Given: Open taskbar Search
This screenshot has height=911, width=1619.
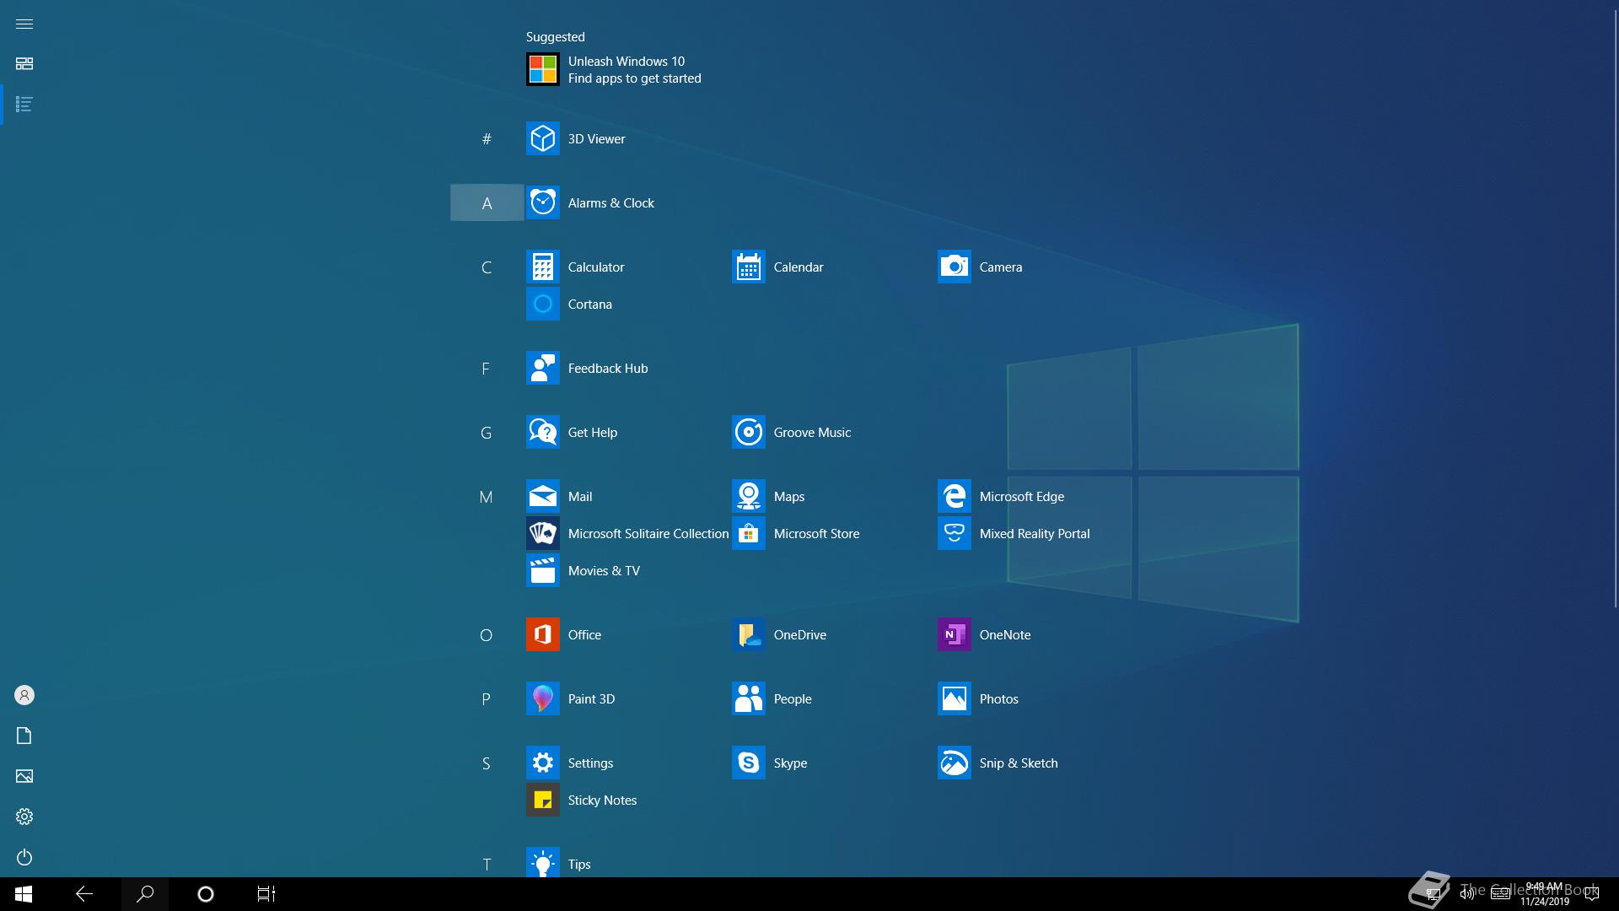Looking at the screenshot, I should click(x=145, y=894).
